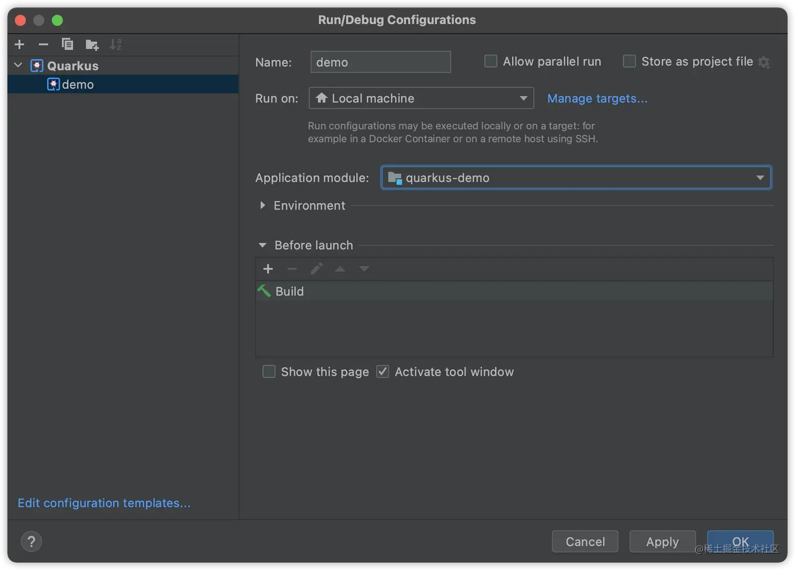
Task: Create a new configuration folder
Action: pos(92,45)
